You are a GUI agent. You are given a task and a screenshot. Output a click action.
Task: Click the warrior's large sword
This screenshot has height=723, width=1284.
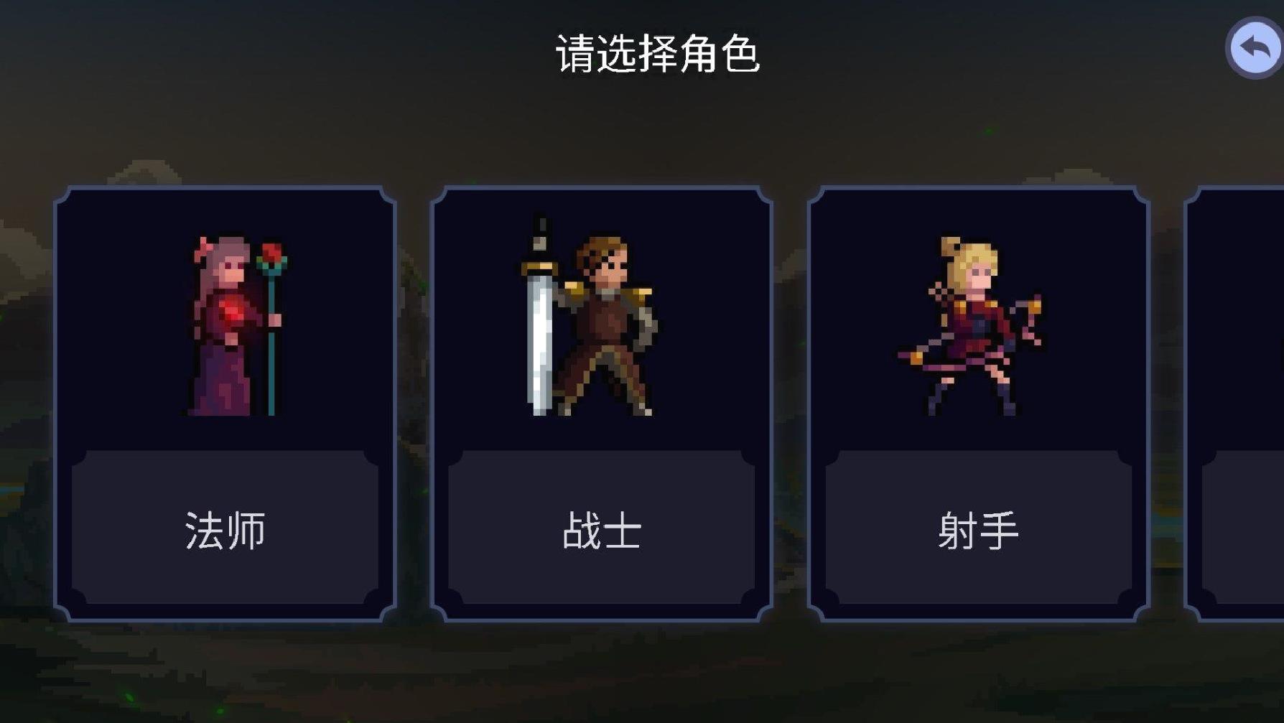[x=539, y=316]
